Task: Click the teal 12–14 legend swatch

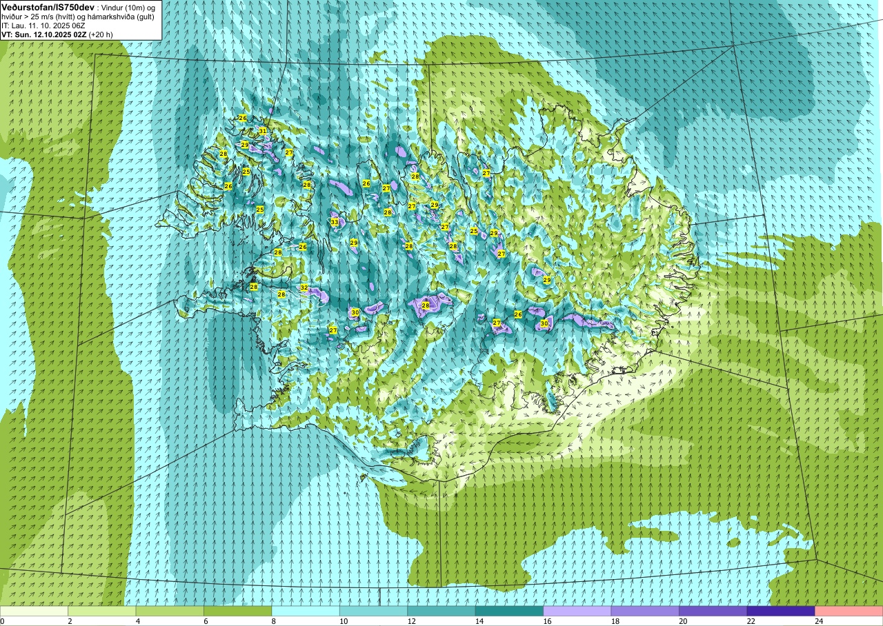Action: tap(441, 611)
